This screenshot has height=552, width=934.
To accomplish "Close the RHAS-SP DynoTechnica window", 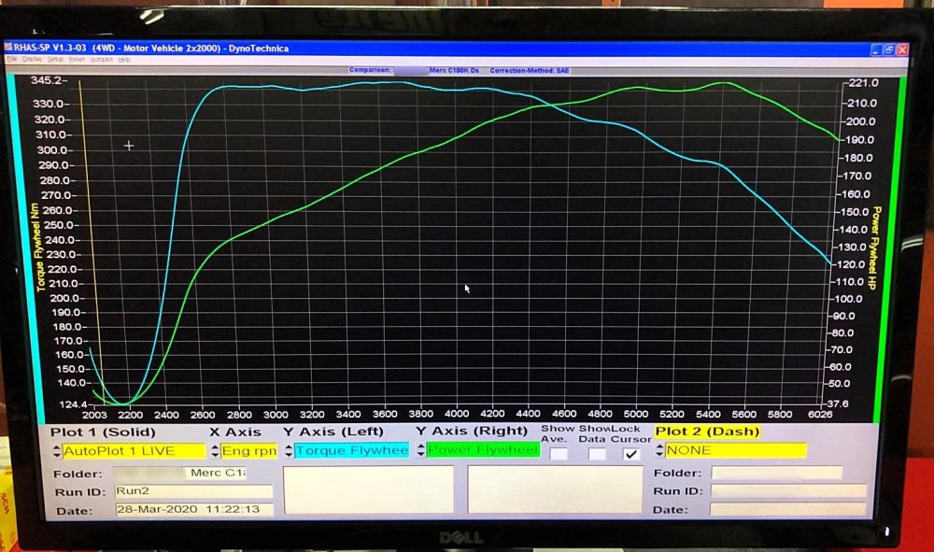I will [902, 50].
